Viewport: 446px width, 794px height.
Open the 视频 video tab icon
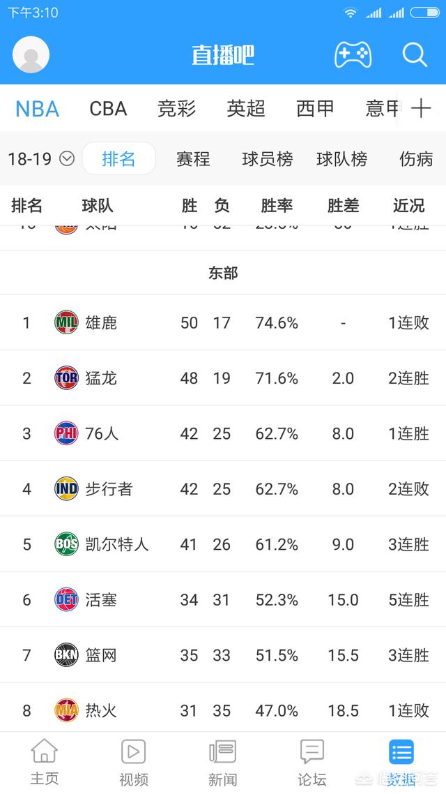pyautogui.click(x=134, y=751)
